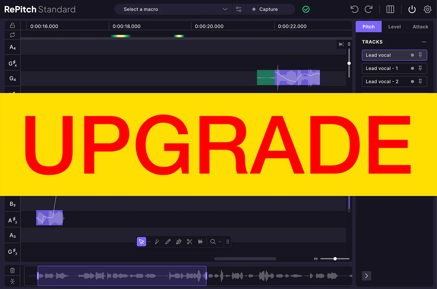Click the horizontal scrollbar in the editor
The image size is (437, 289).
(245, 259)
